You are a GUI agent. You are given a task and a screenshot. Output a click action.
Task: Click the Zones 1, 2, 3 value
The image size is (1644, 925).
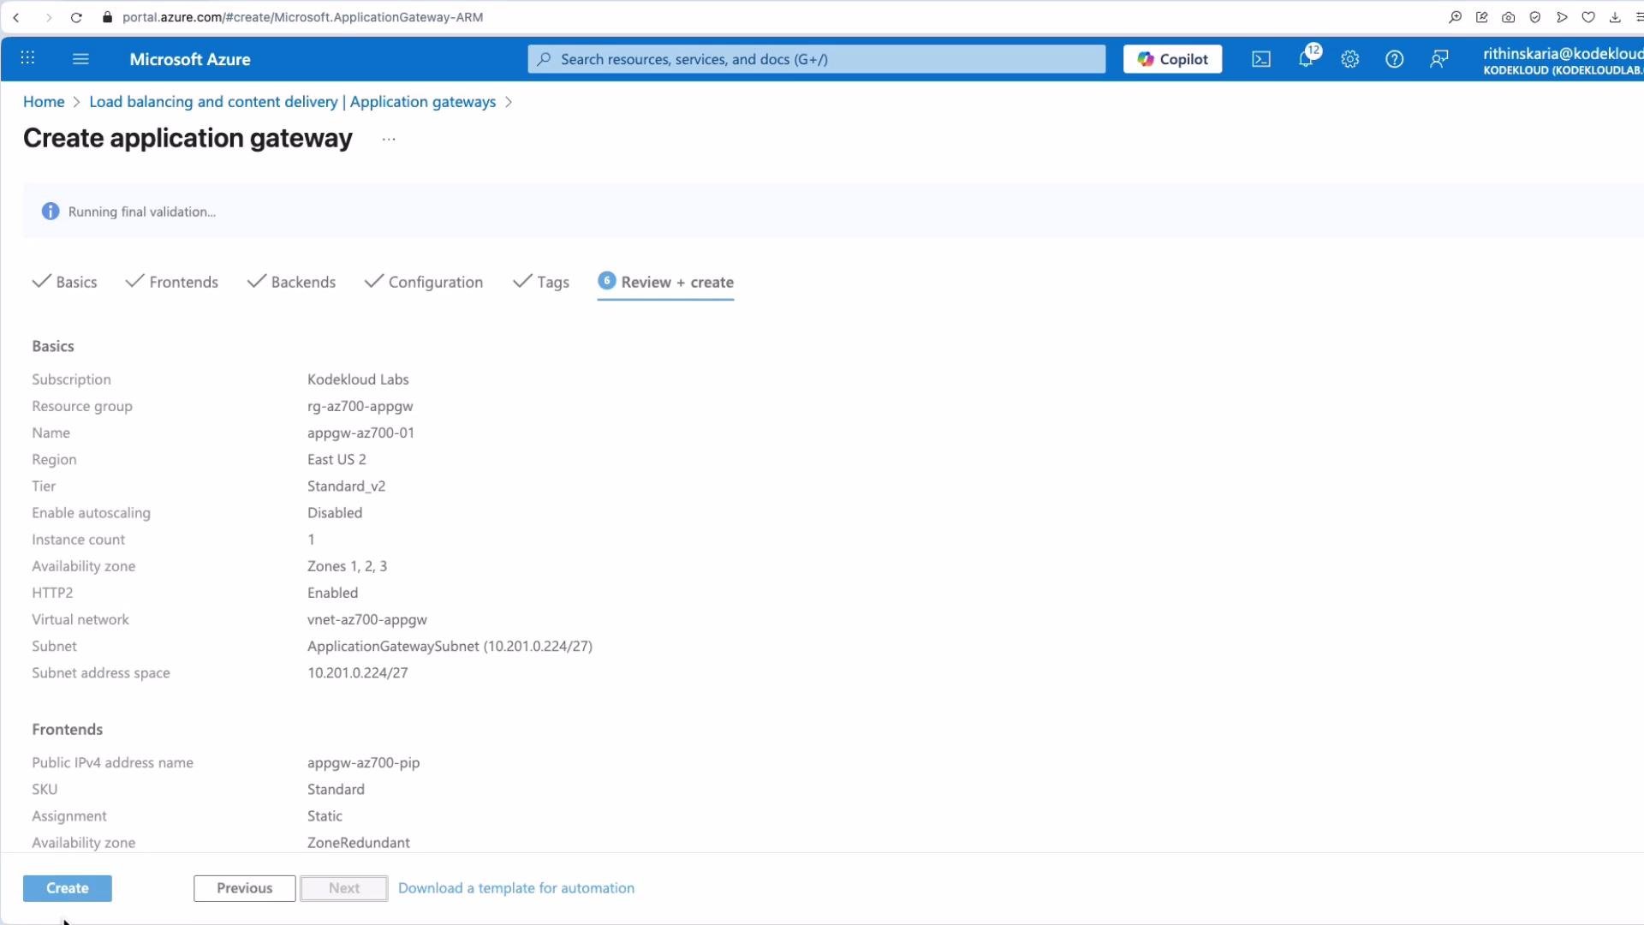tap(347, 566)
